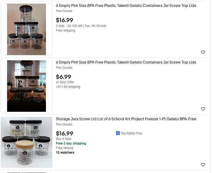
Task: Click the +$11.60 shipping text
Action: point(68,87)
